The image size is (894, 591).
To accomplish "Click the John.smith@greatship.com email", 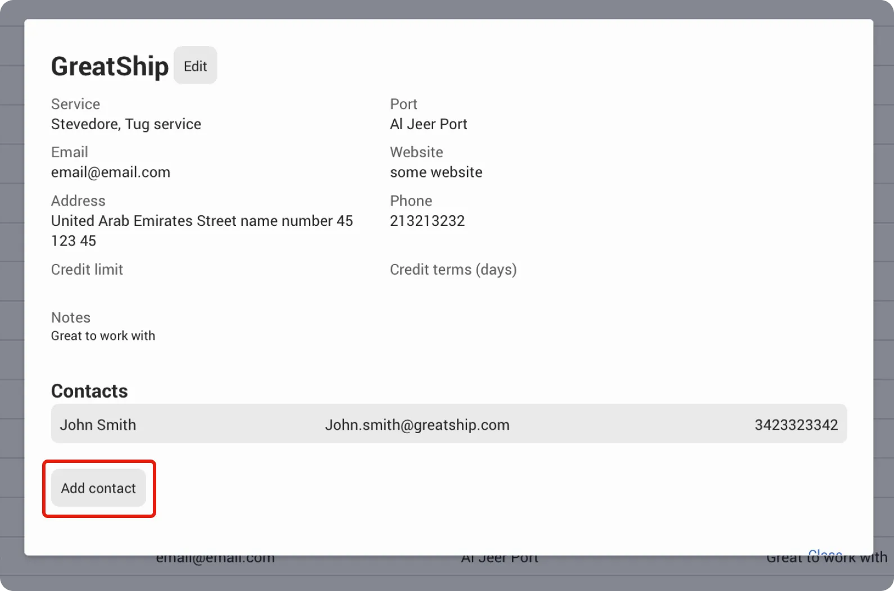I will click(417, 425).
